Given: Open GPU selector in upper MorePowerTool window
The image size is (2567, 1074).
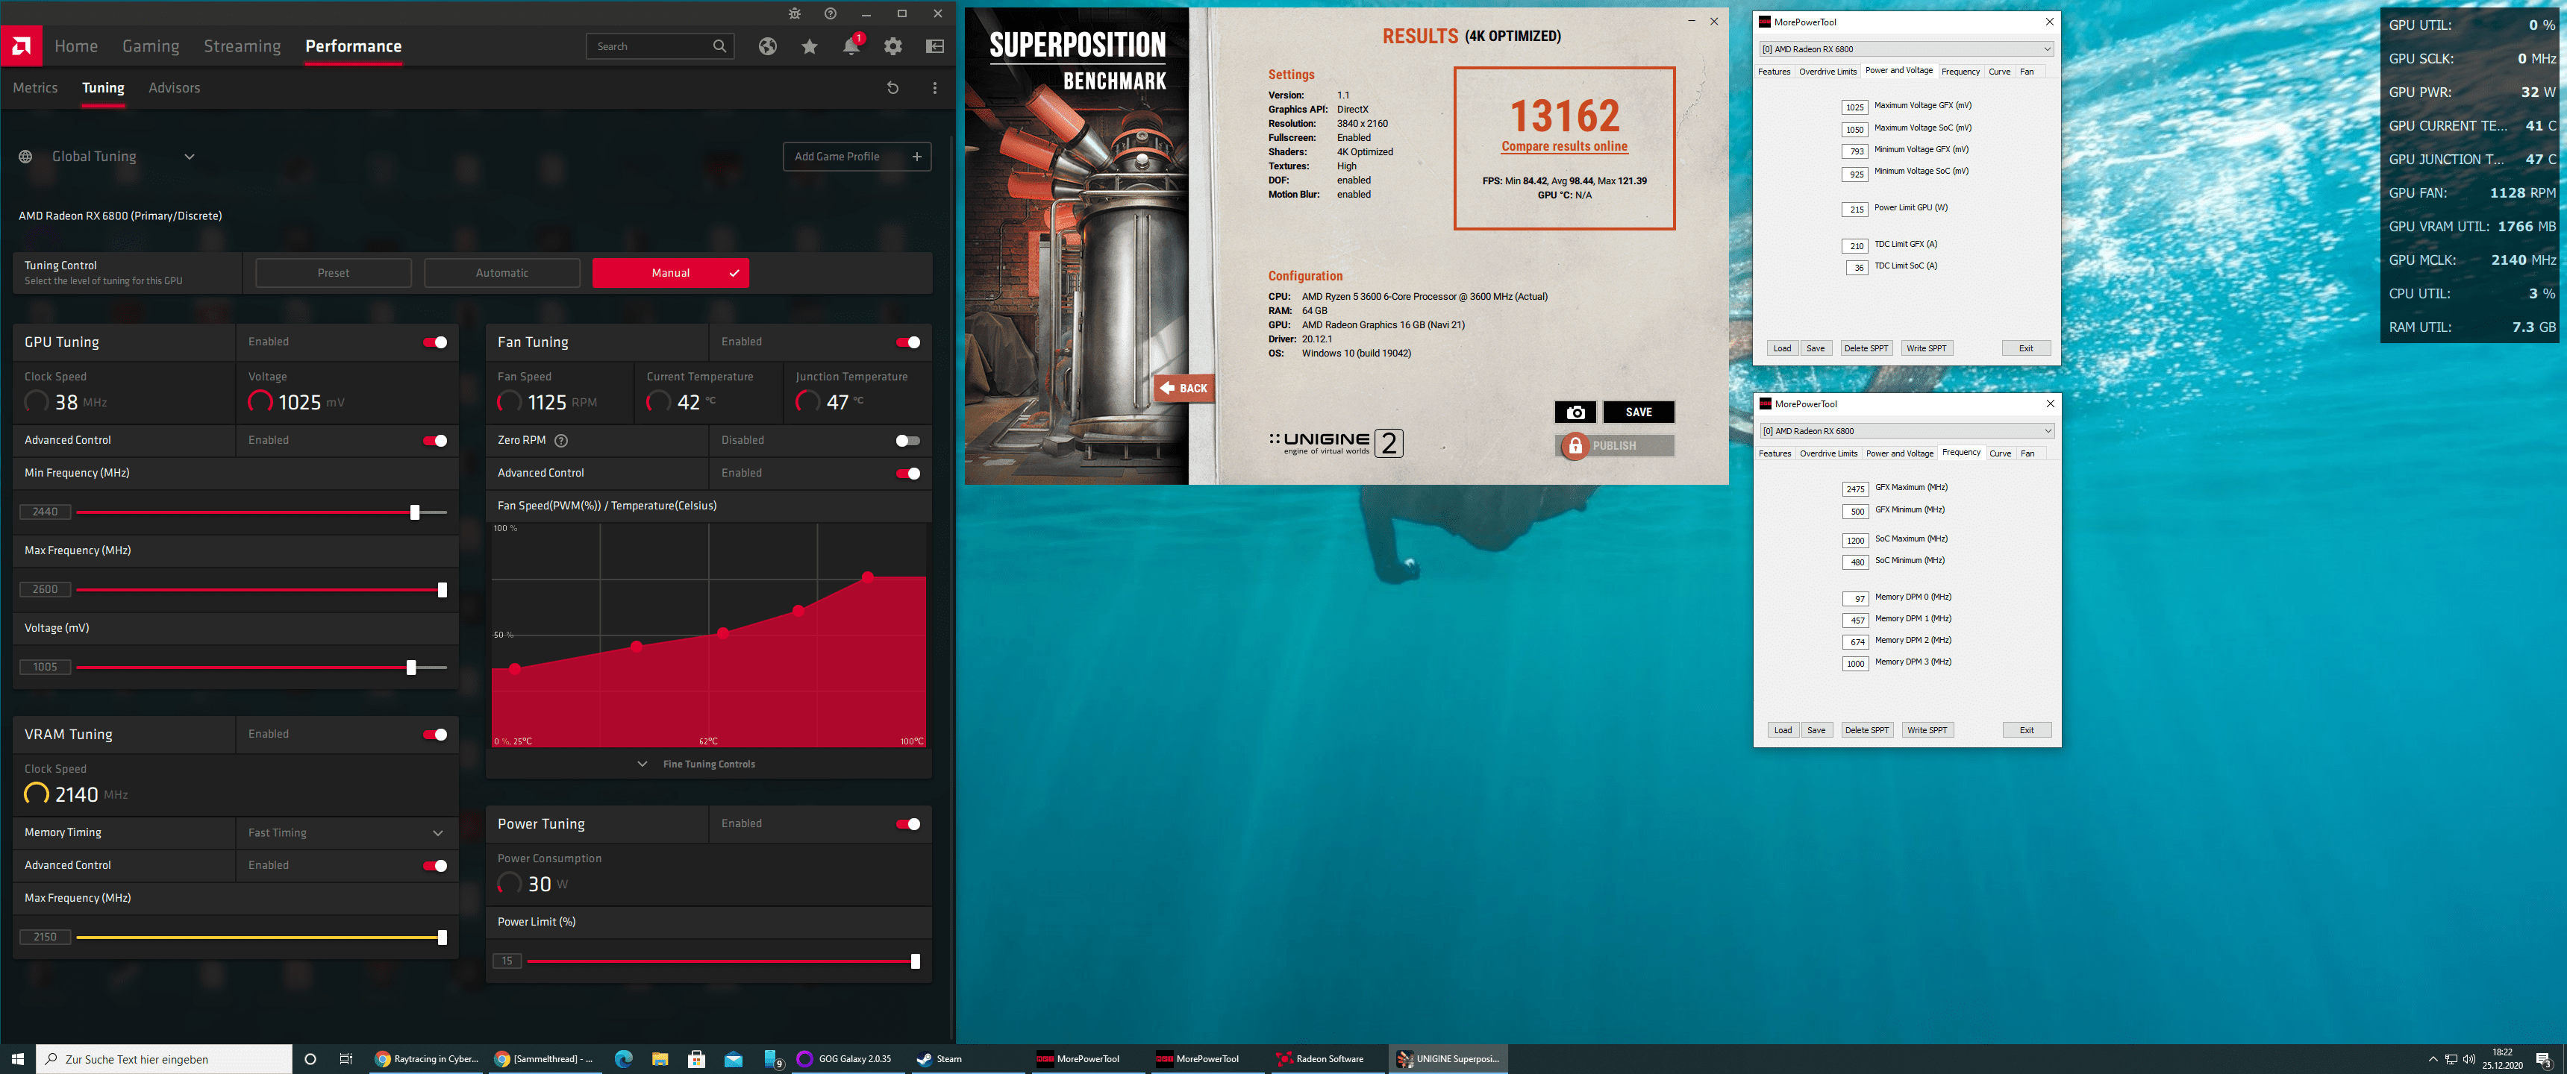Looking at the screenshot, I should (x=1907, y=48).
